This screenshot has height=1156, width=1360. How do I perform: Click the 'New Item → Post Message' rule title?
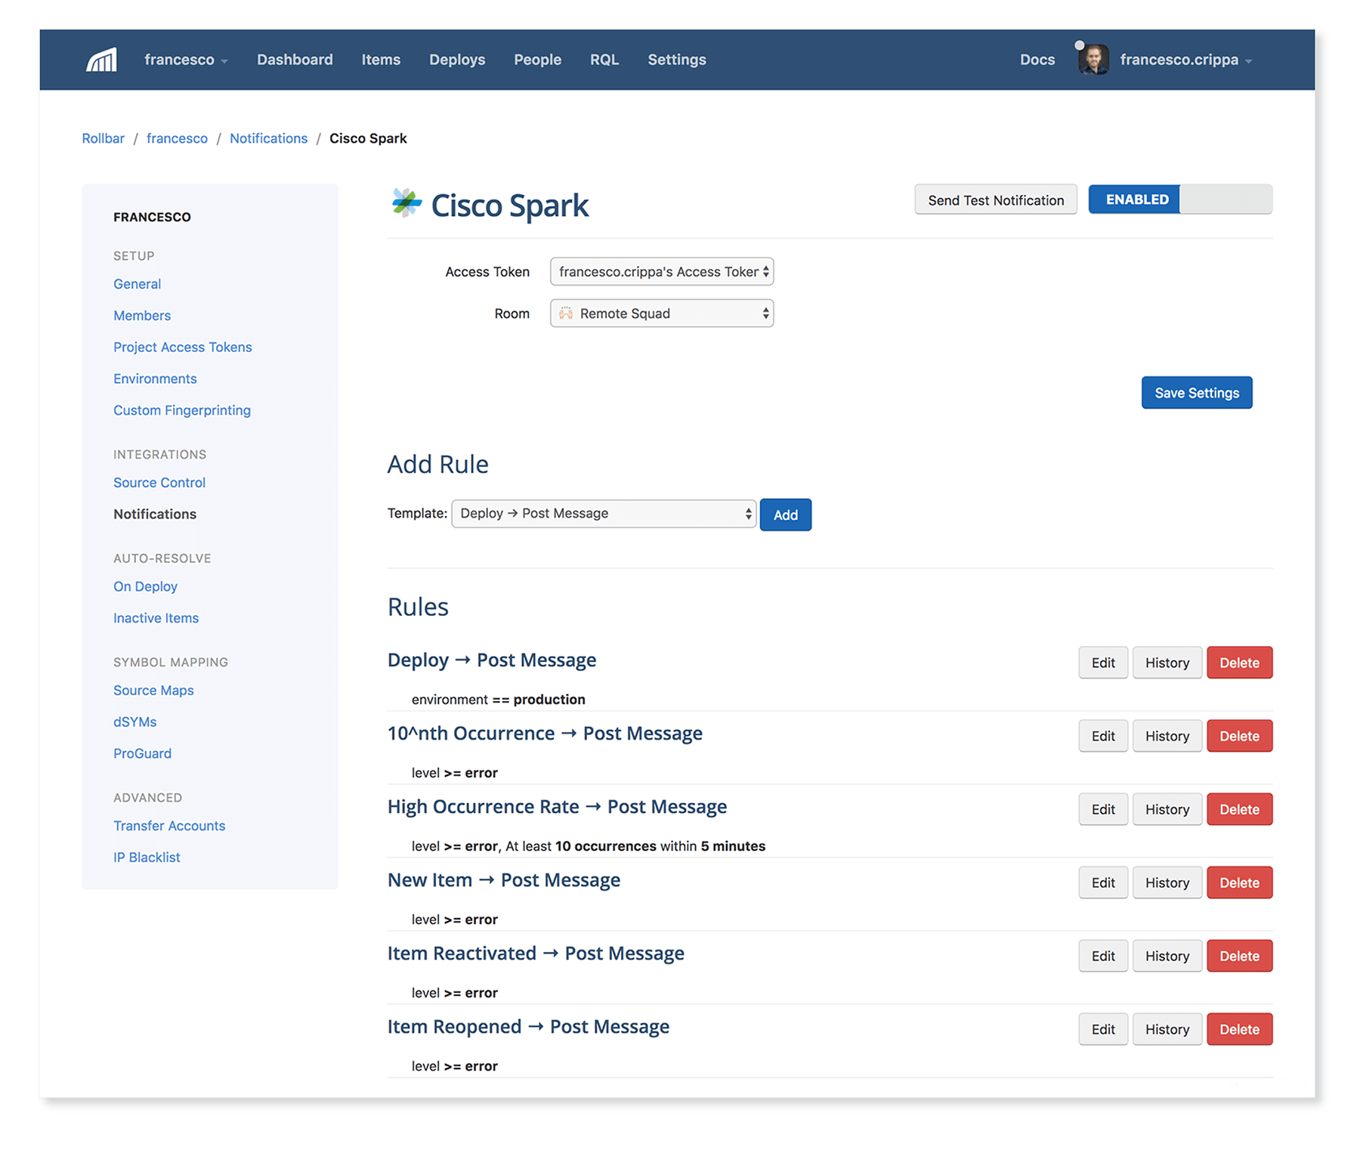point(504,880)
